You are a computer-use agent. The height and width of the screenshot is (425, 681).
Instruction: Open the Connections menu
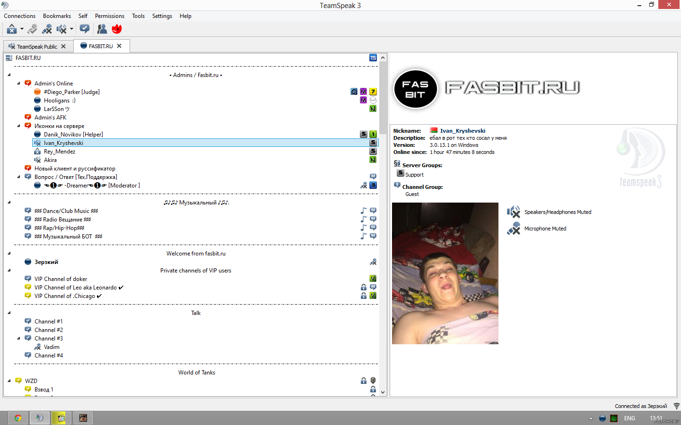point(19,16)
